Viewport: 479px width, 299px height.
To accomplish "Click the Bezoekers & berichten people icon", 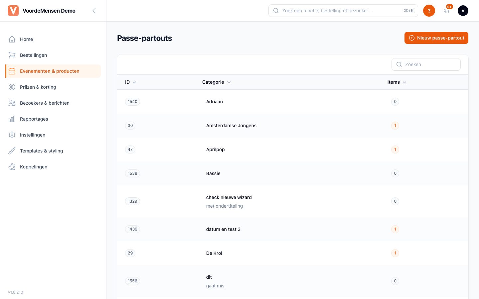I will 12,103.
